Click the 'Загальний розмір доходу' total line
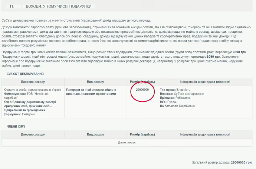This screenshot has width=256, height=169. coord(222,163)
